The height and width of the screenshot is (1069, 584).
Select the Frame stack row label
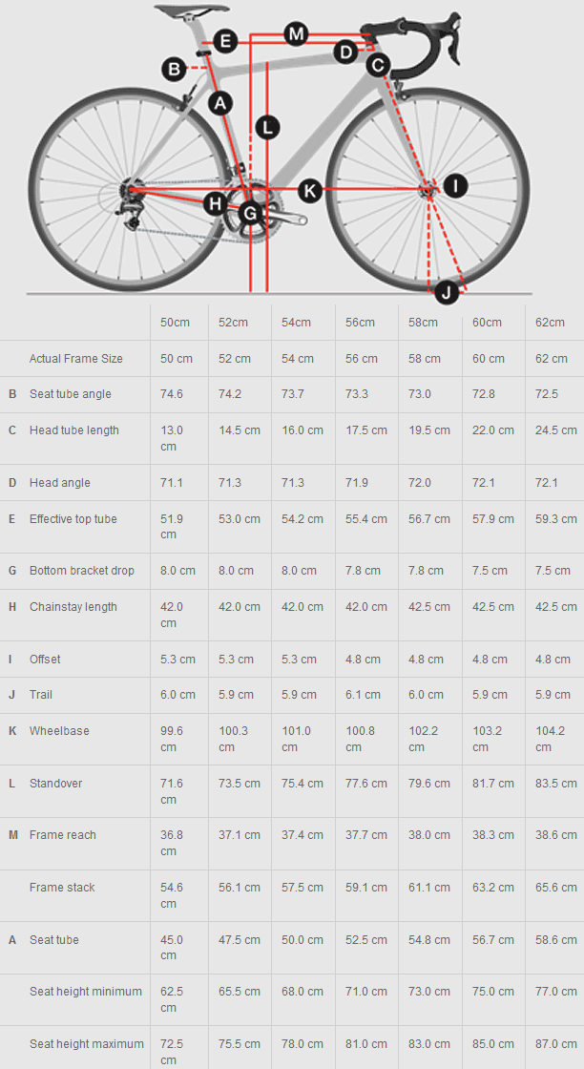[62, 888]
